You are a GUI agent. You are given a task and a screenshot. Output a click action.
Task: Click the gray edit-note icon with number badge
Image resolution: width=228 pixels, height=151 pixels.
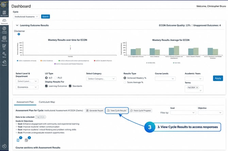[x=27, y=140]
